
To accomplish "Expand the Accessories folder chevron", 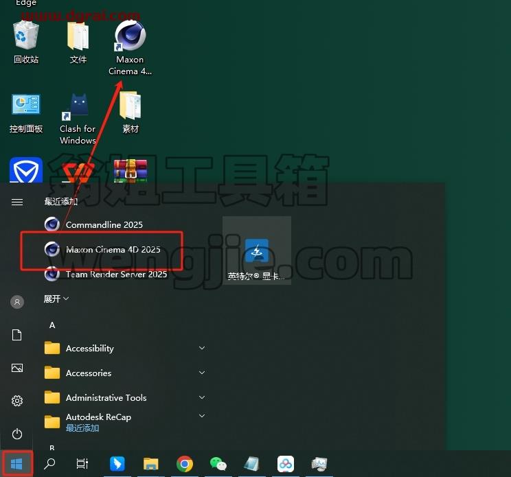I will [x=202, y=373].
